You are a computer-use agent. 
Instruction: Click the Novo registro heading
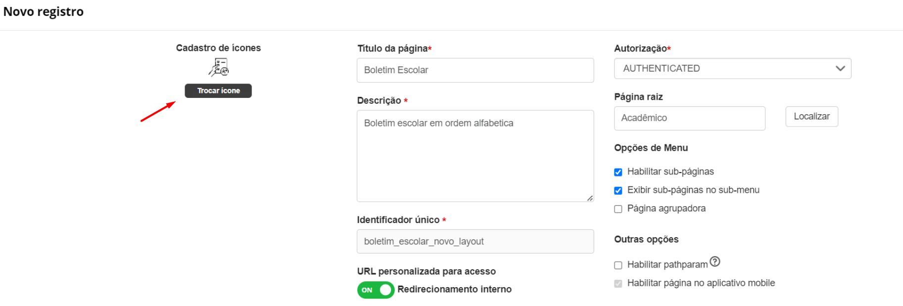point(44,12)
